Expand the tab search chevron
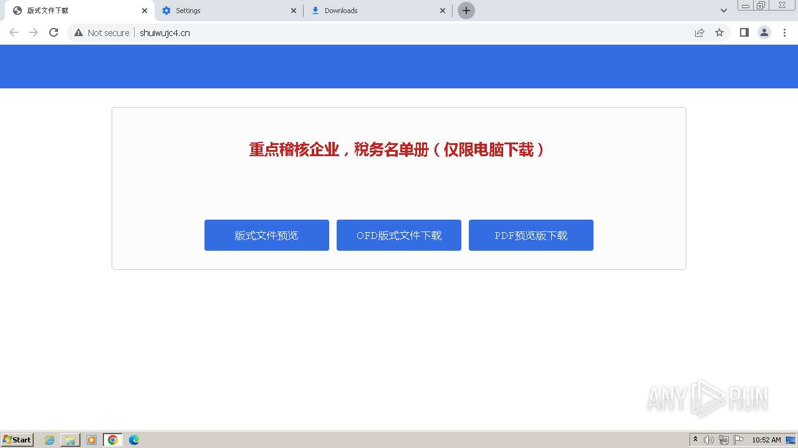 pyautogui.click(x=724, y=11)
